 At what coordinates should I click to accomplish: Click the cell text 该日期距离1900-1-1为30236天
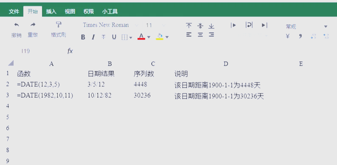pos(219,96)
